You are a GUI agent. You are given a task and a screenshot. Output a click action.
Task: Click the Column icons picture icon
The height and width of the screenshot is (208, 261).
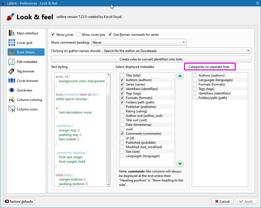(x=11, y=109)
